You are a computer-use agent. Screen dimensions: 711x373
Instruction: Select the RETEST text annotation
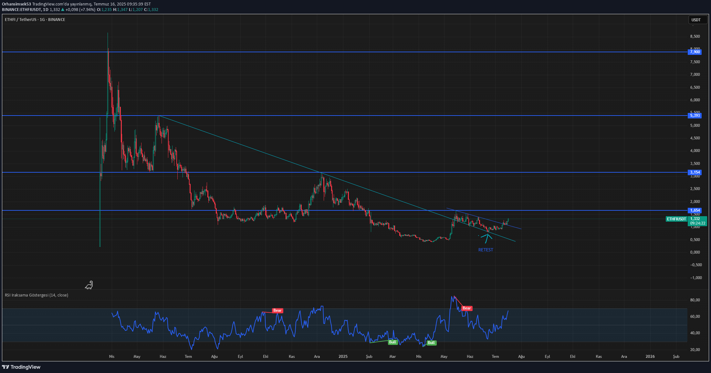click(486, 250)
